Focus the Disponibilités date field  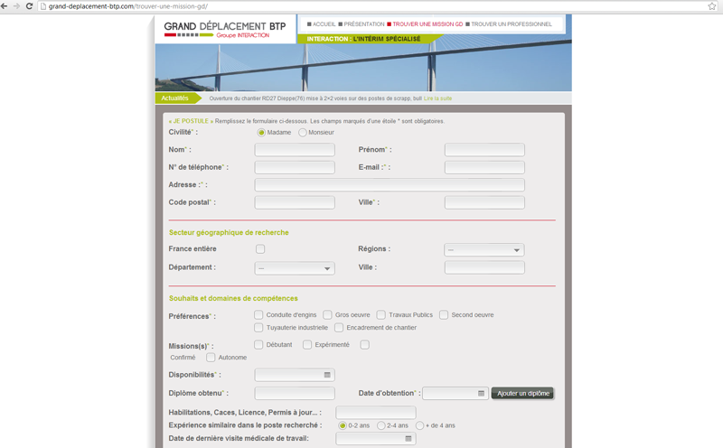295,375
